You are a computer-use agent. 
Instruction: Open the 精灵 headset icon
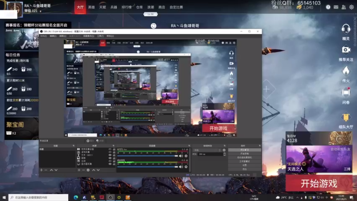click(x=345, y=29)
